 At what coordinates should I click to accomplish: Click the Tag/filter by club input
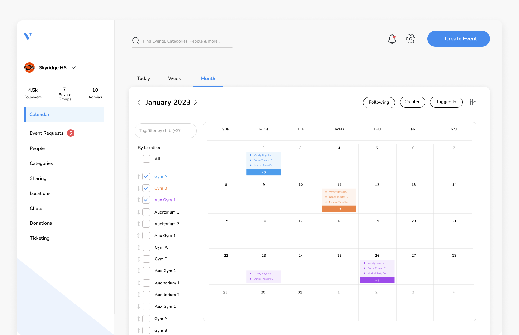tap(165, 131)
